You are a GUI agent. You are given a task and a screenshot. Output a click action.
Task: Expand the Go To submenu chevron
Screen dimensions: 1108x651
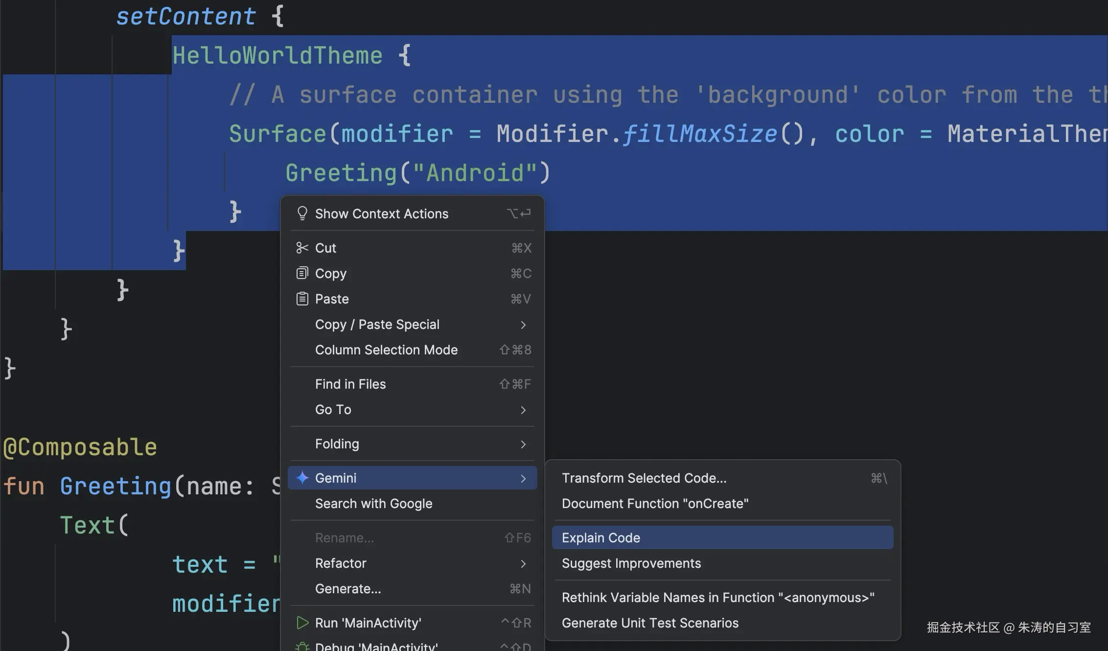523,410
